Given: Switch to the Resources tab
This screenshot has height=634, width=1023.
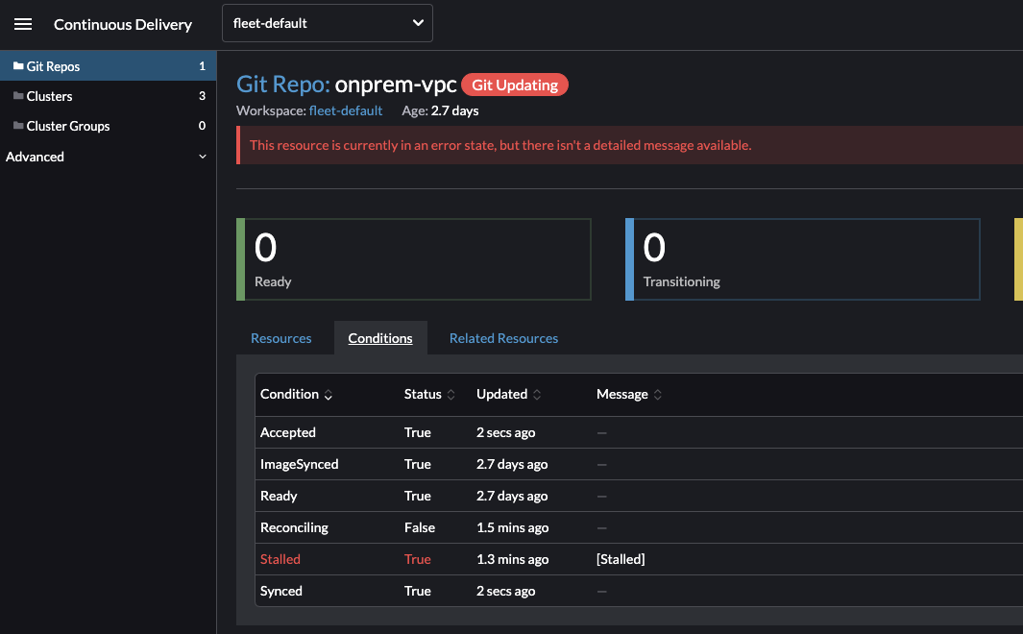Looking at the screenshot, I should click(x=281, y=338).
